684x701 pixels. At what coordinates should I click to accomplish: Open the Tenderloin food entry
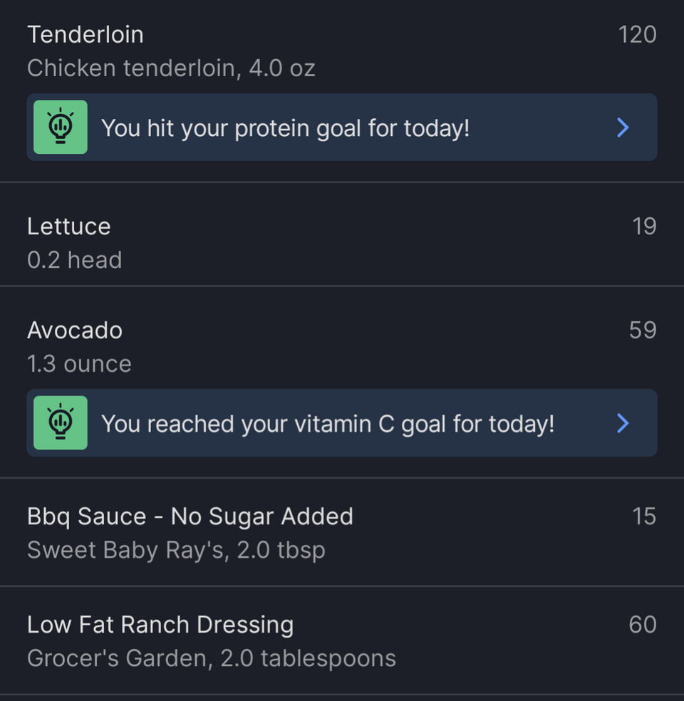pos(342,51)
